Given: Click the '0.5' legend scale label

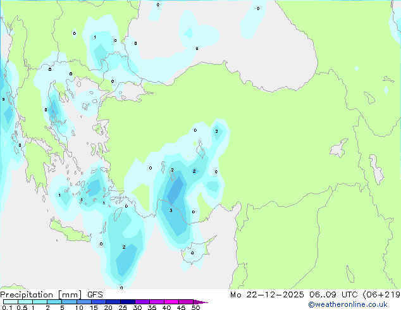Looking at the screenshot, I should pos(22,307).
